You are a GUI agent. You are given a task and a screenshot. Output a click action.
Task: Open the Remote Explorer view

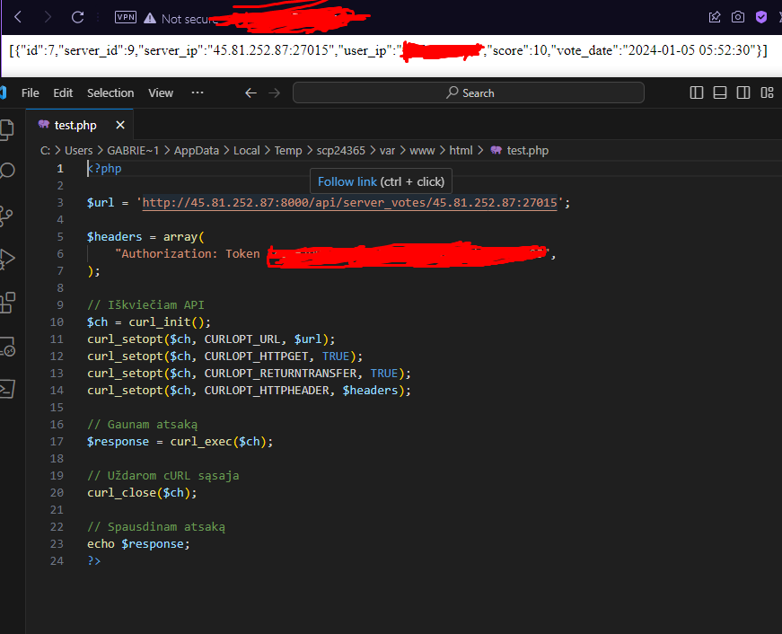point(7,346)
